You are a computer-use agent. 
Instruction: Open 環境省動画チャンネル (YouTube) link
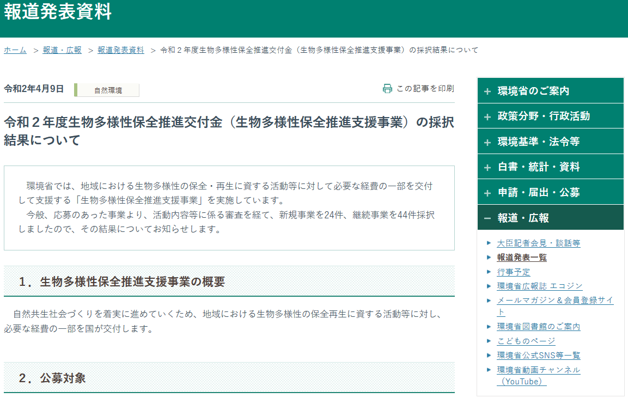click(538, 370)
